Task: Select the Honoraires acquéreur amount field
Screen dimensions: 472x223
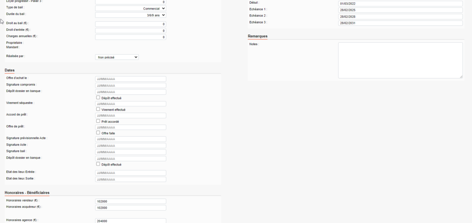Action: (x=130, y=208)
